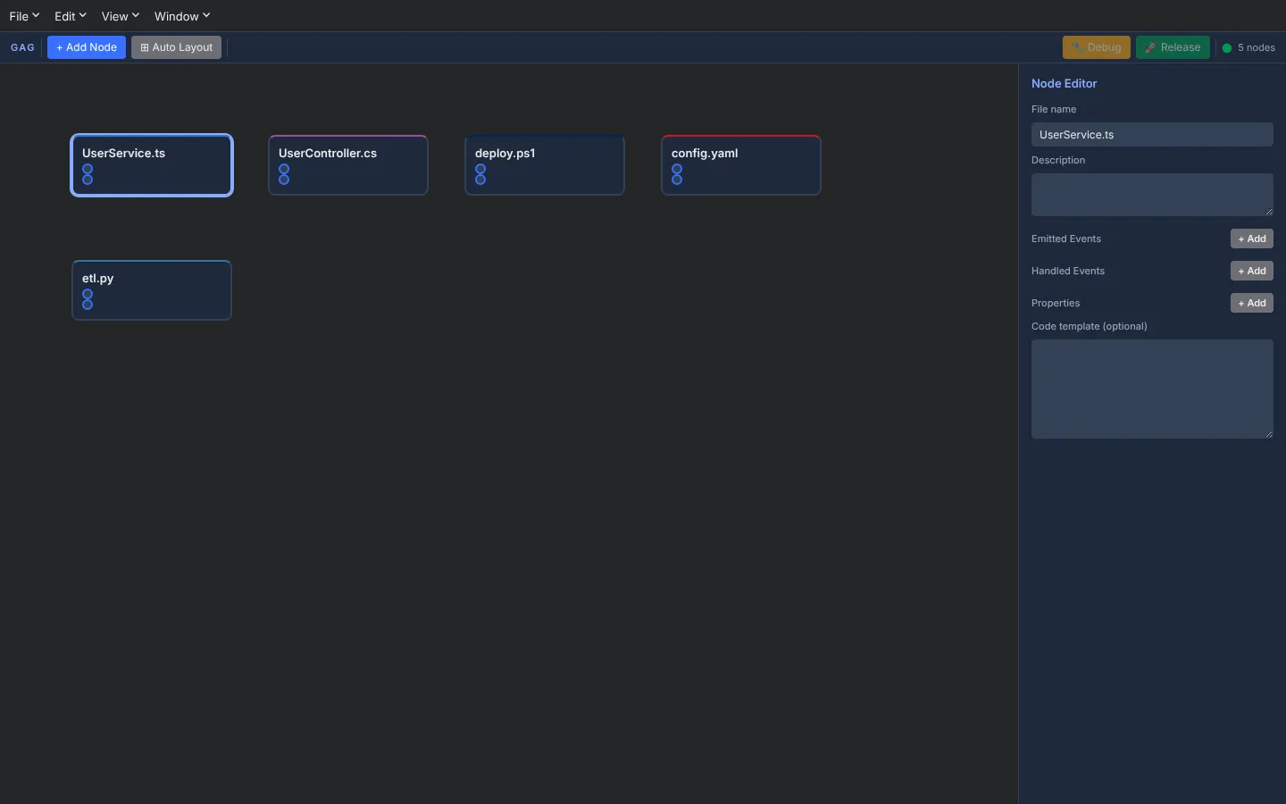The height and width of the screenshot is (804, 1286).
Task: Start a Debug build
Action: pos(1097,47)
